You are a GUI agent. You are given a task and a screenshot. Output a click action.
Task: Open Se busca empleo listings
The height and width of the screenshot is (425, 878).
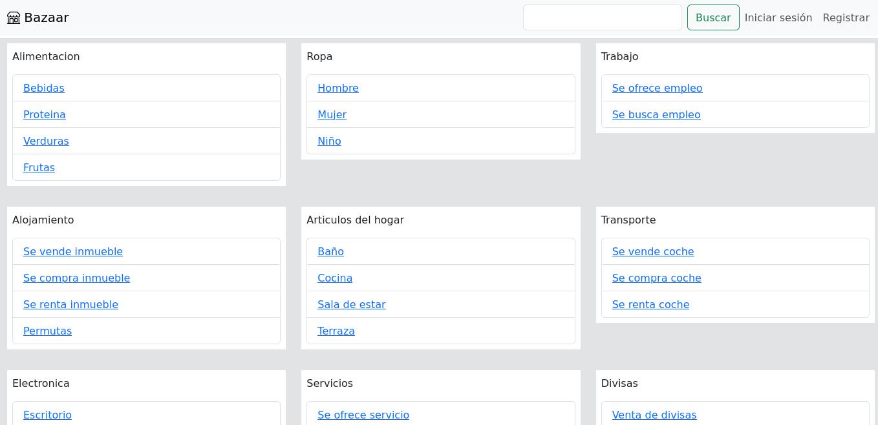click(x=656, y=114)
